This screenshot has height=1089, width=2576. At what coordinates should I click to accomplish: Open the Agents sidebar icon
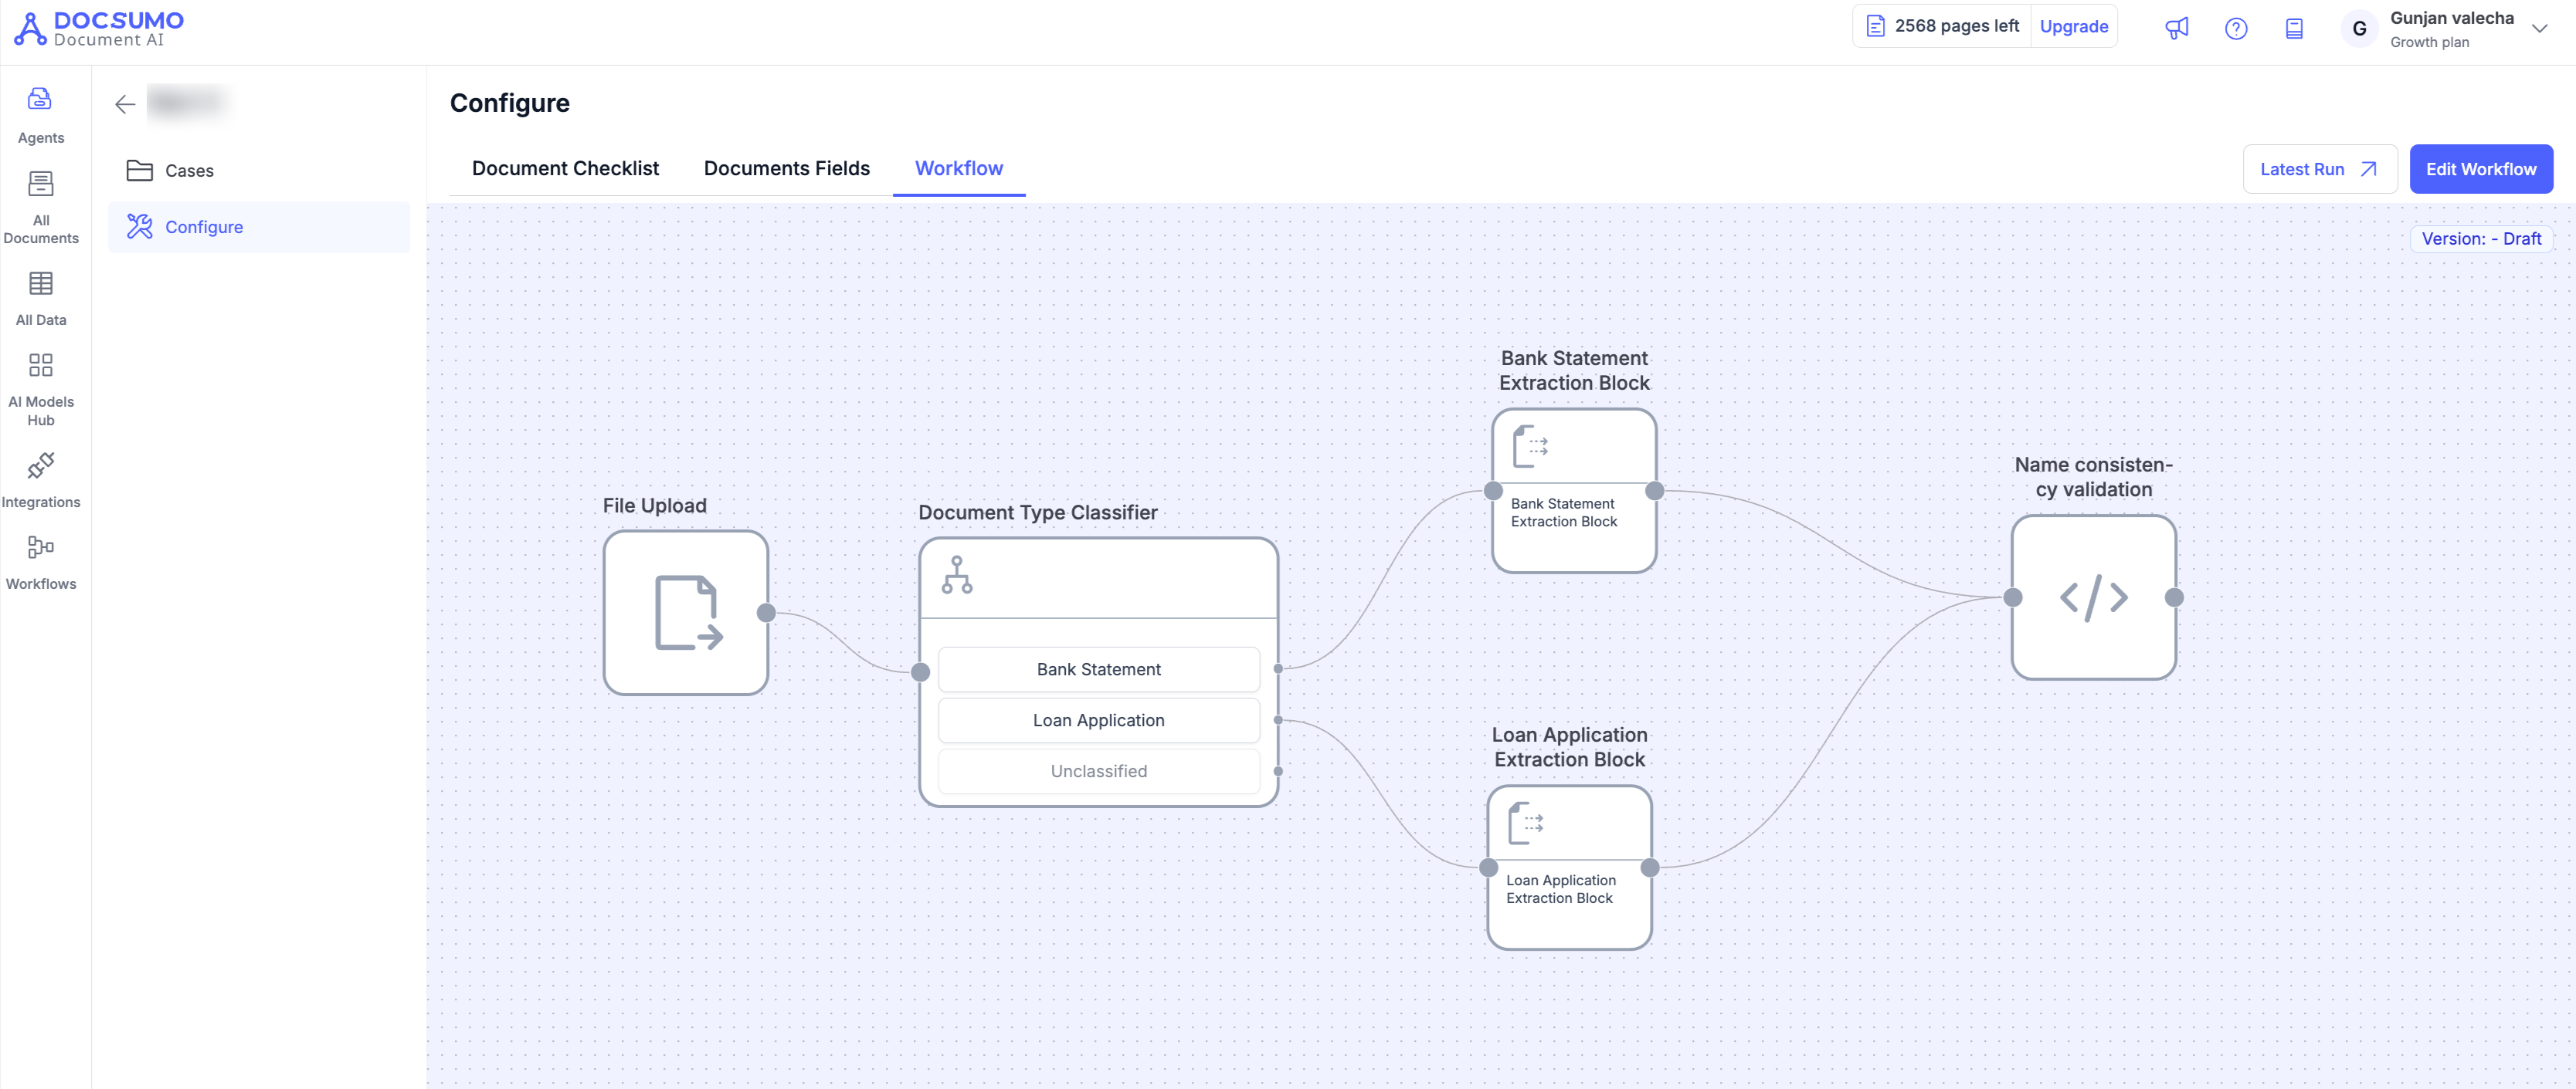(40, 115)
